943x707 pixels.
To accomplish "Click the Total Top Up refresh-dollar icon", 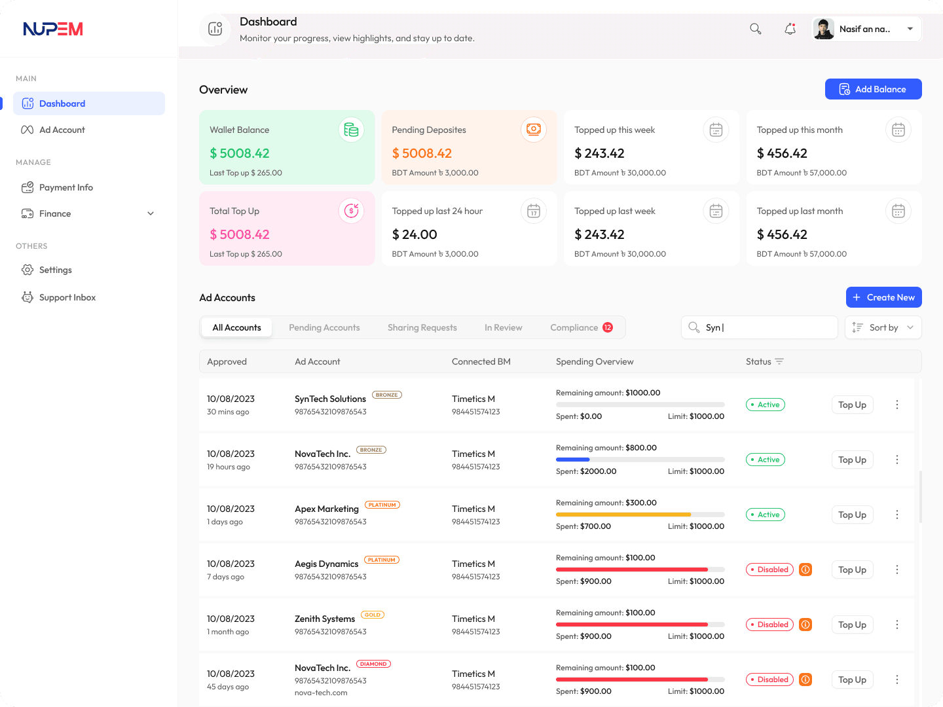I will tap(351, 211).
